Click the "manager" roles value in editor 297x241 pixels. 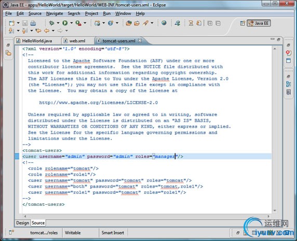(165, 157)
